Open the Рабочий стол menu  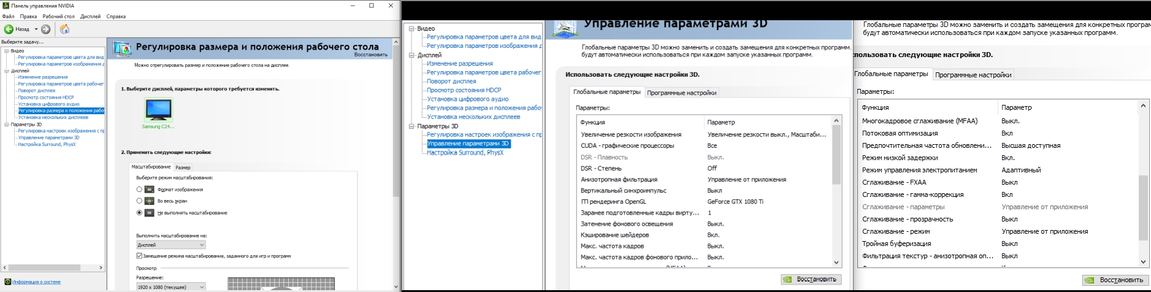pyautogui.click(x=58, y=17)
